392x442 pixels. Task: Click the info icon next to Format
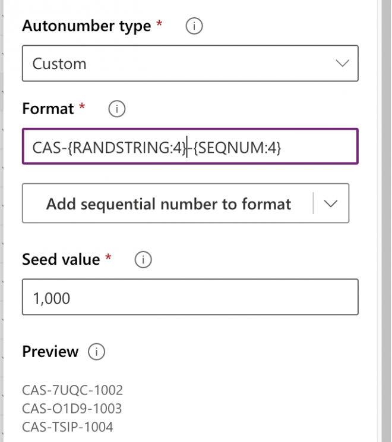coord(117,109)
